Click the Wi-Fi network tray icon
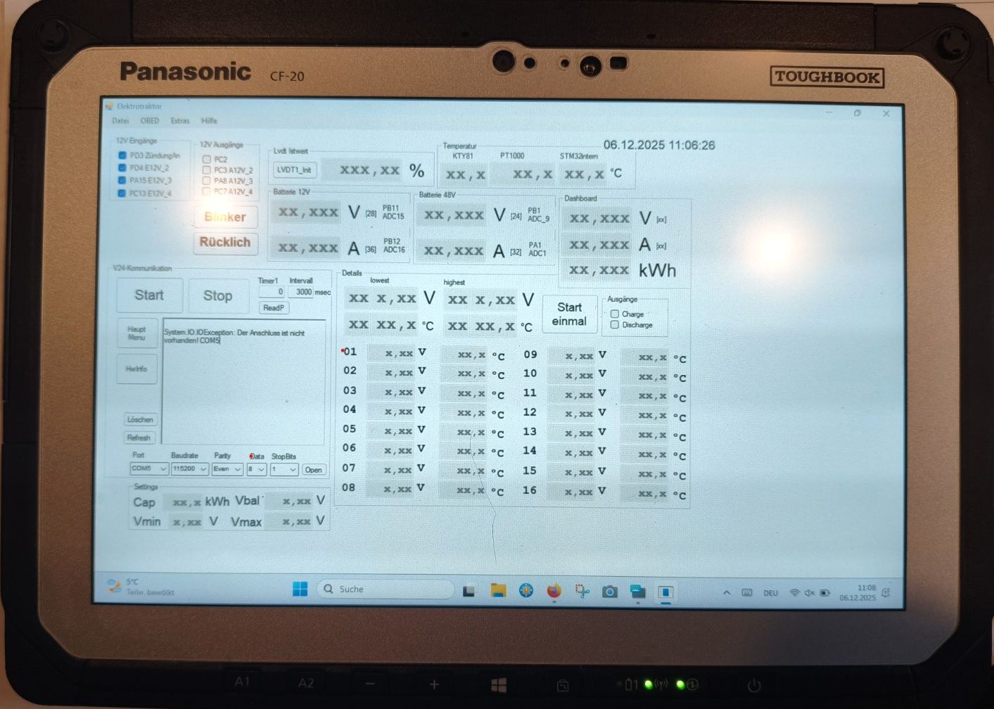 coord(794,593)
